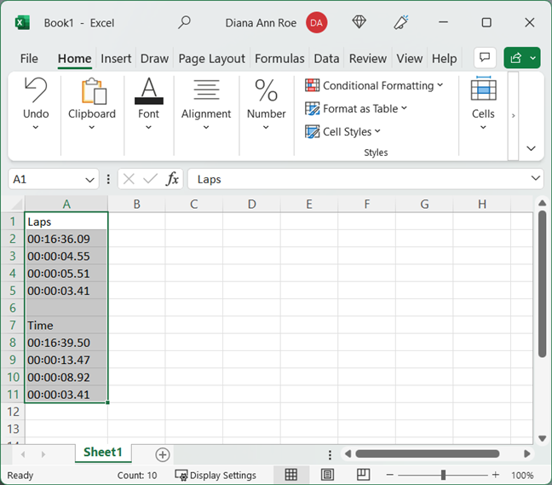Open the Font group icon

click(148, 91)
